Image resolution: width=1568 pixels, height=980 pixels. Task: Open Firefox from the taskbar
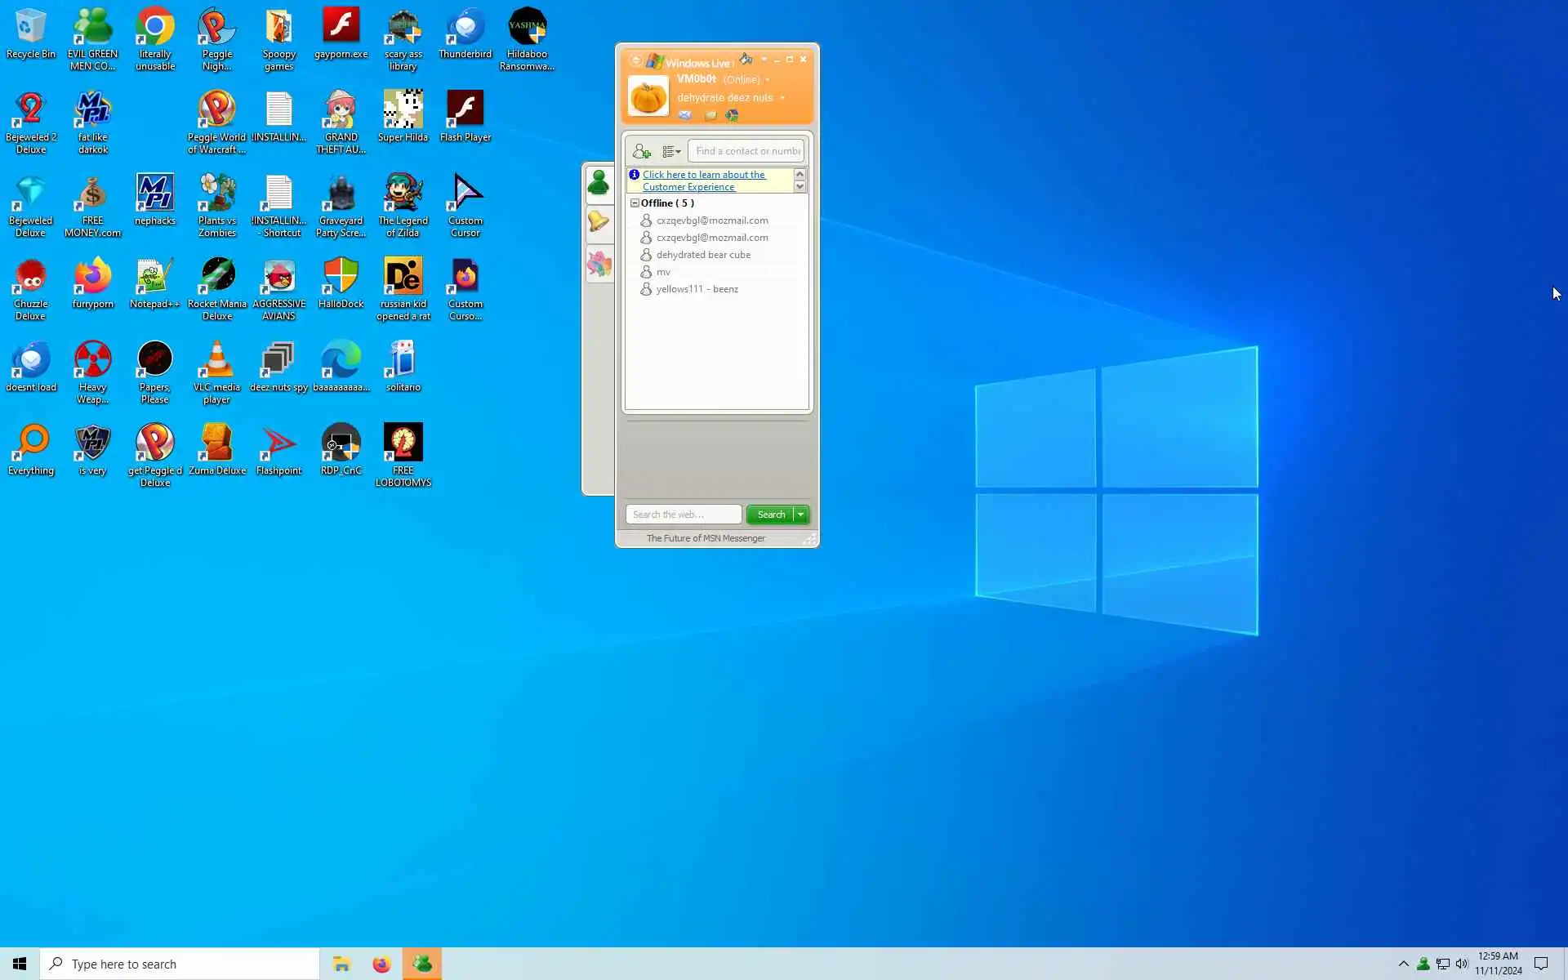381,964
